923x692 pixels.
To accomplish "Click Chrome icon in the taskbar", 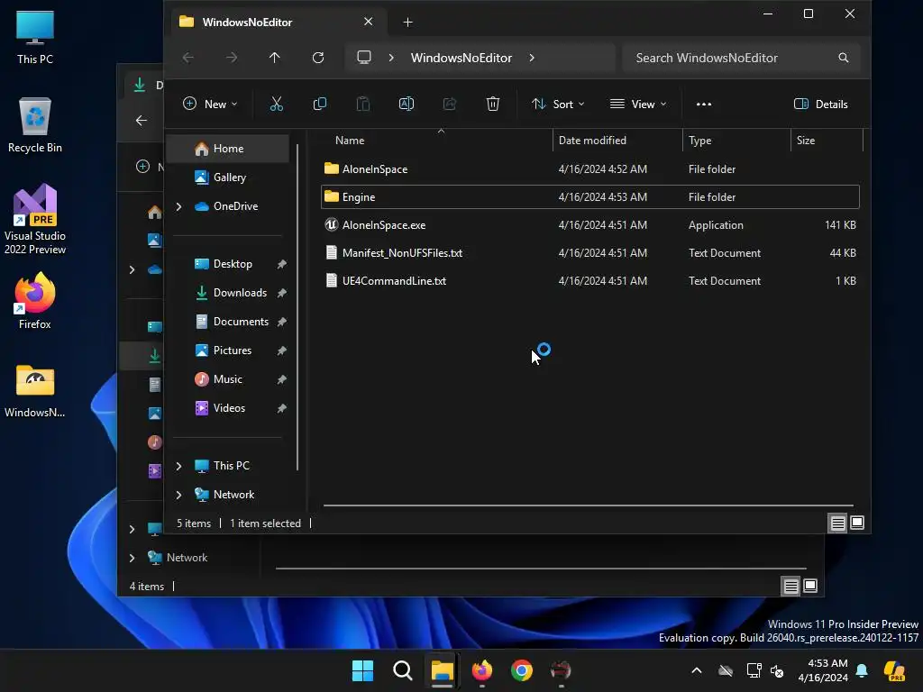I will tap(522, 670).
